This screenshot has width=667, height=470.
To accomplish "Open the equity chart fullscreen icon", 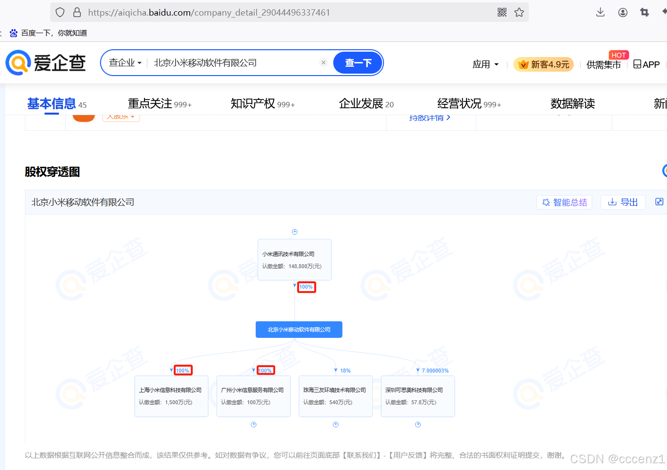I will point(659,202).
